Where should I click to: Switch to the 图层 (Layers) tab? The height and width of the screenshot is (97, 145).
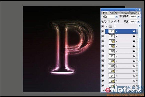click(105, 13)
